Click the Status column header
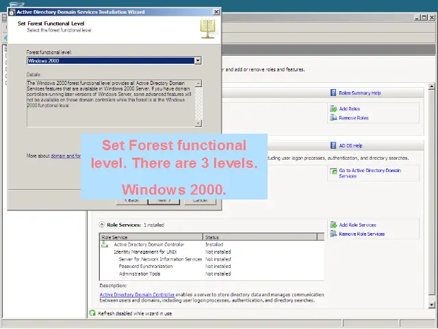This screenshot has width=438, height=329. click(260, 237)
